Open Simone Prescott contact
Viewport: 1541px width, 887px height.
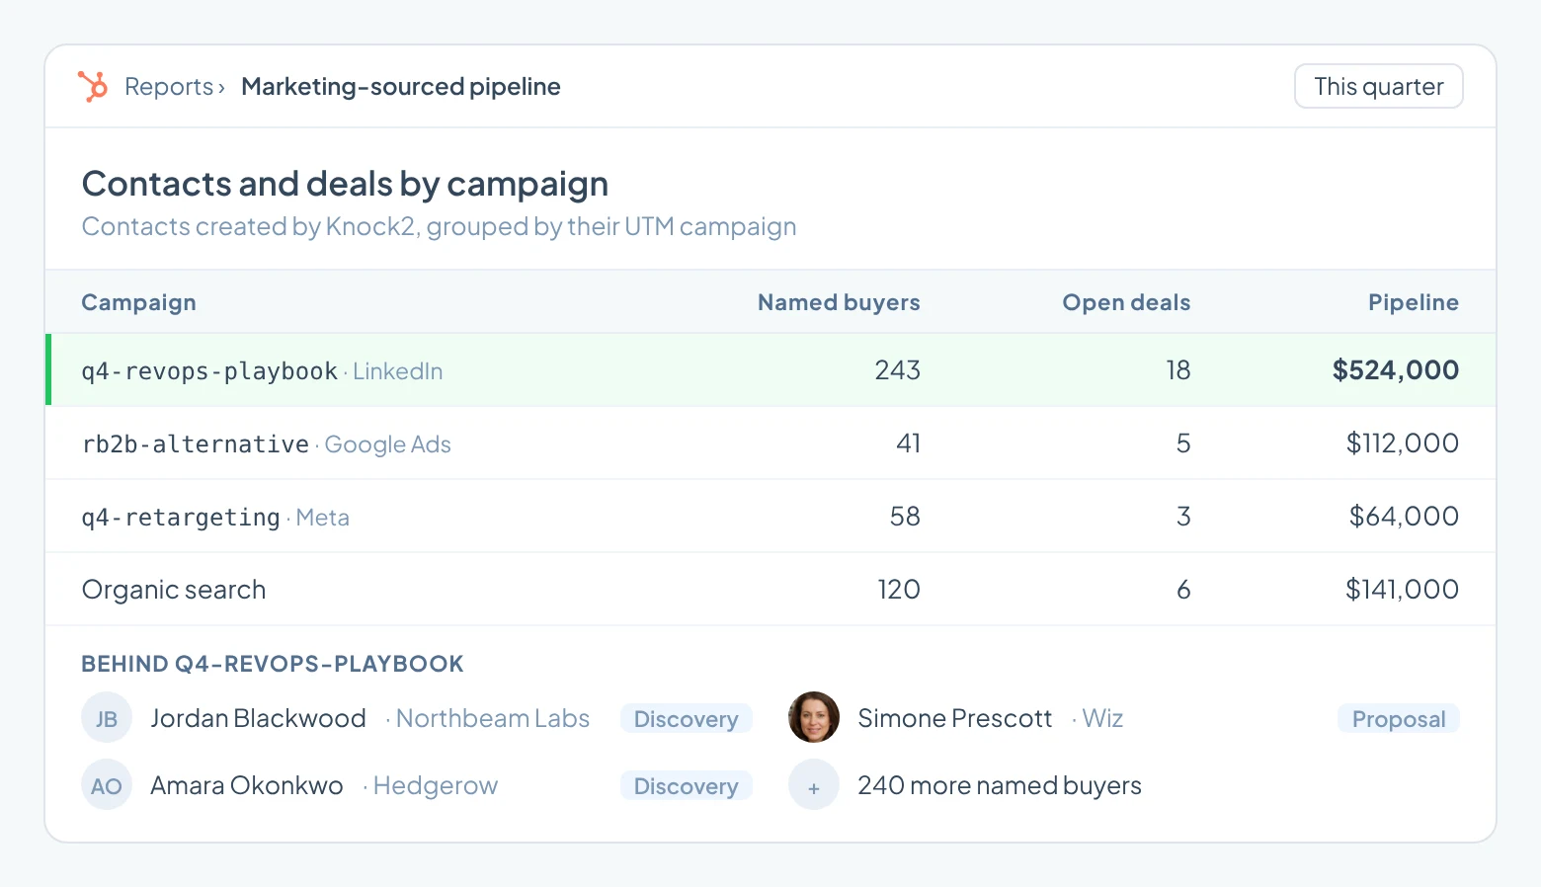955,718
